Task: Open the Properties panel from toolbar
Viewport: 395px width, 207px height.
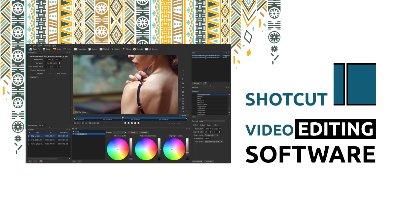Action: (x=80, y=49)
